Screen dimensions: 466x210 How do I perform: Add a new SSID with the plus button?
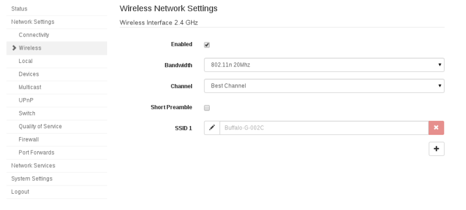point(436,149)
